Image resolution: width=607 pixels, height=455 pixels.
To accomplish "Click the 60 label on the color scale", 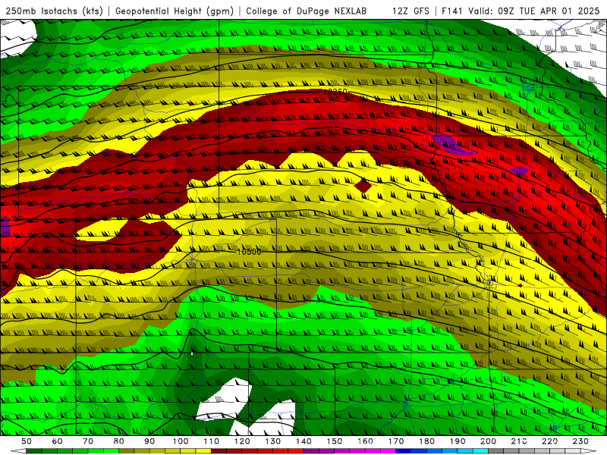I will coord(57,441).
